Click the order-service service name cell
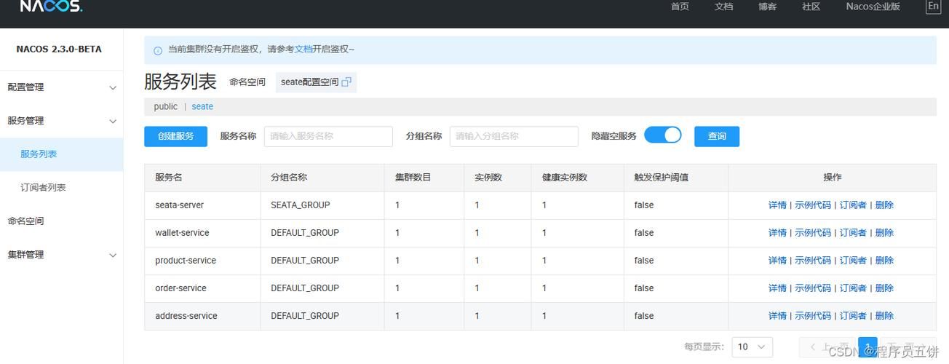Image resolution: width=949 pixels, height=364 pixels. 202,288
